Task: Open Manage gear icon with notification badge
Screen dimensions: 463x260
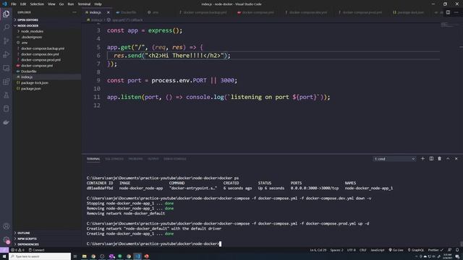Action: pyautogui.click(x=6, y=240)
